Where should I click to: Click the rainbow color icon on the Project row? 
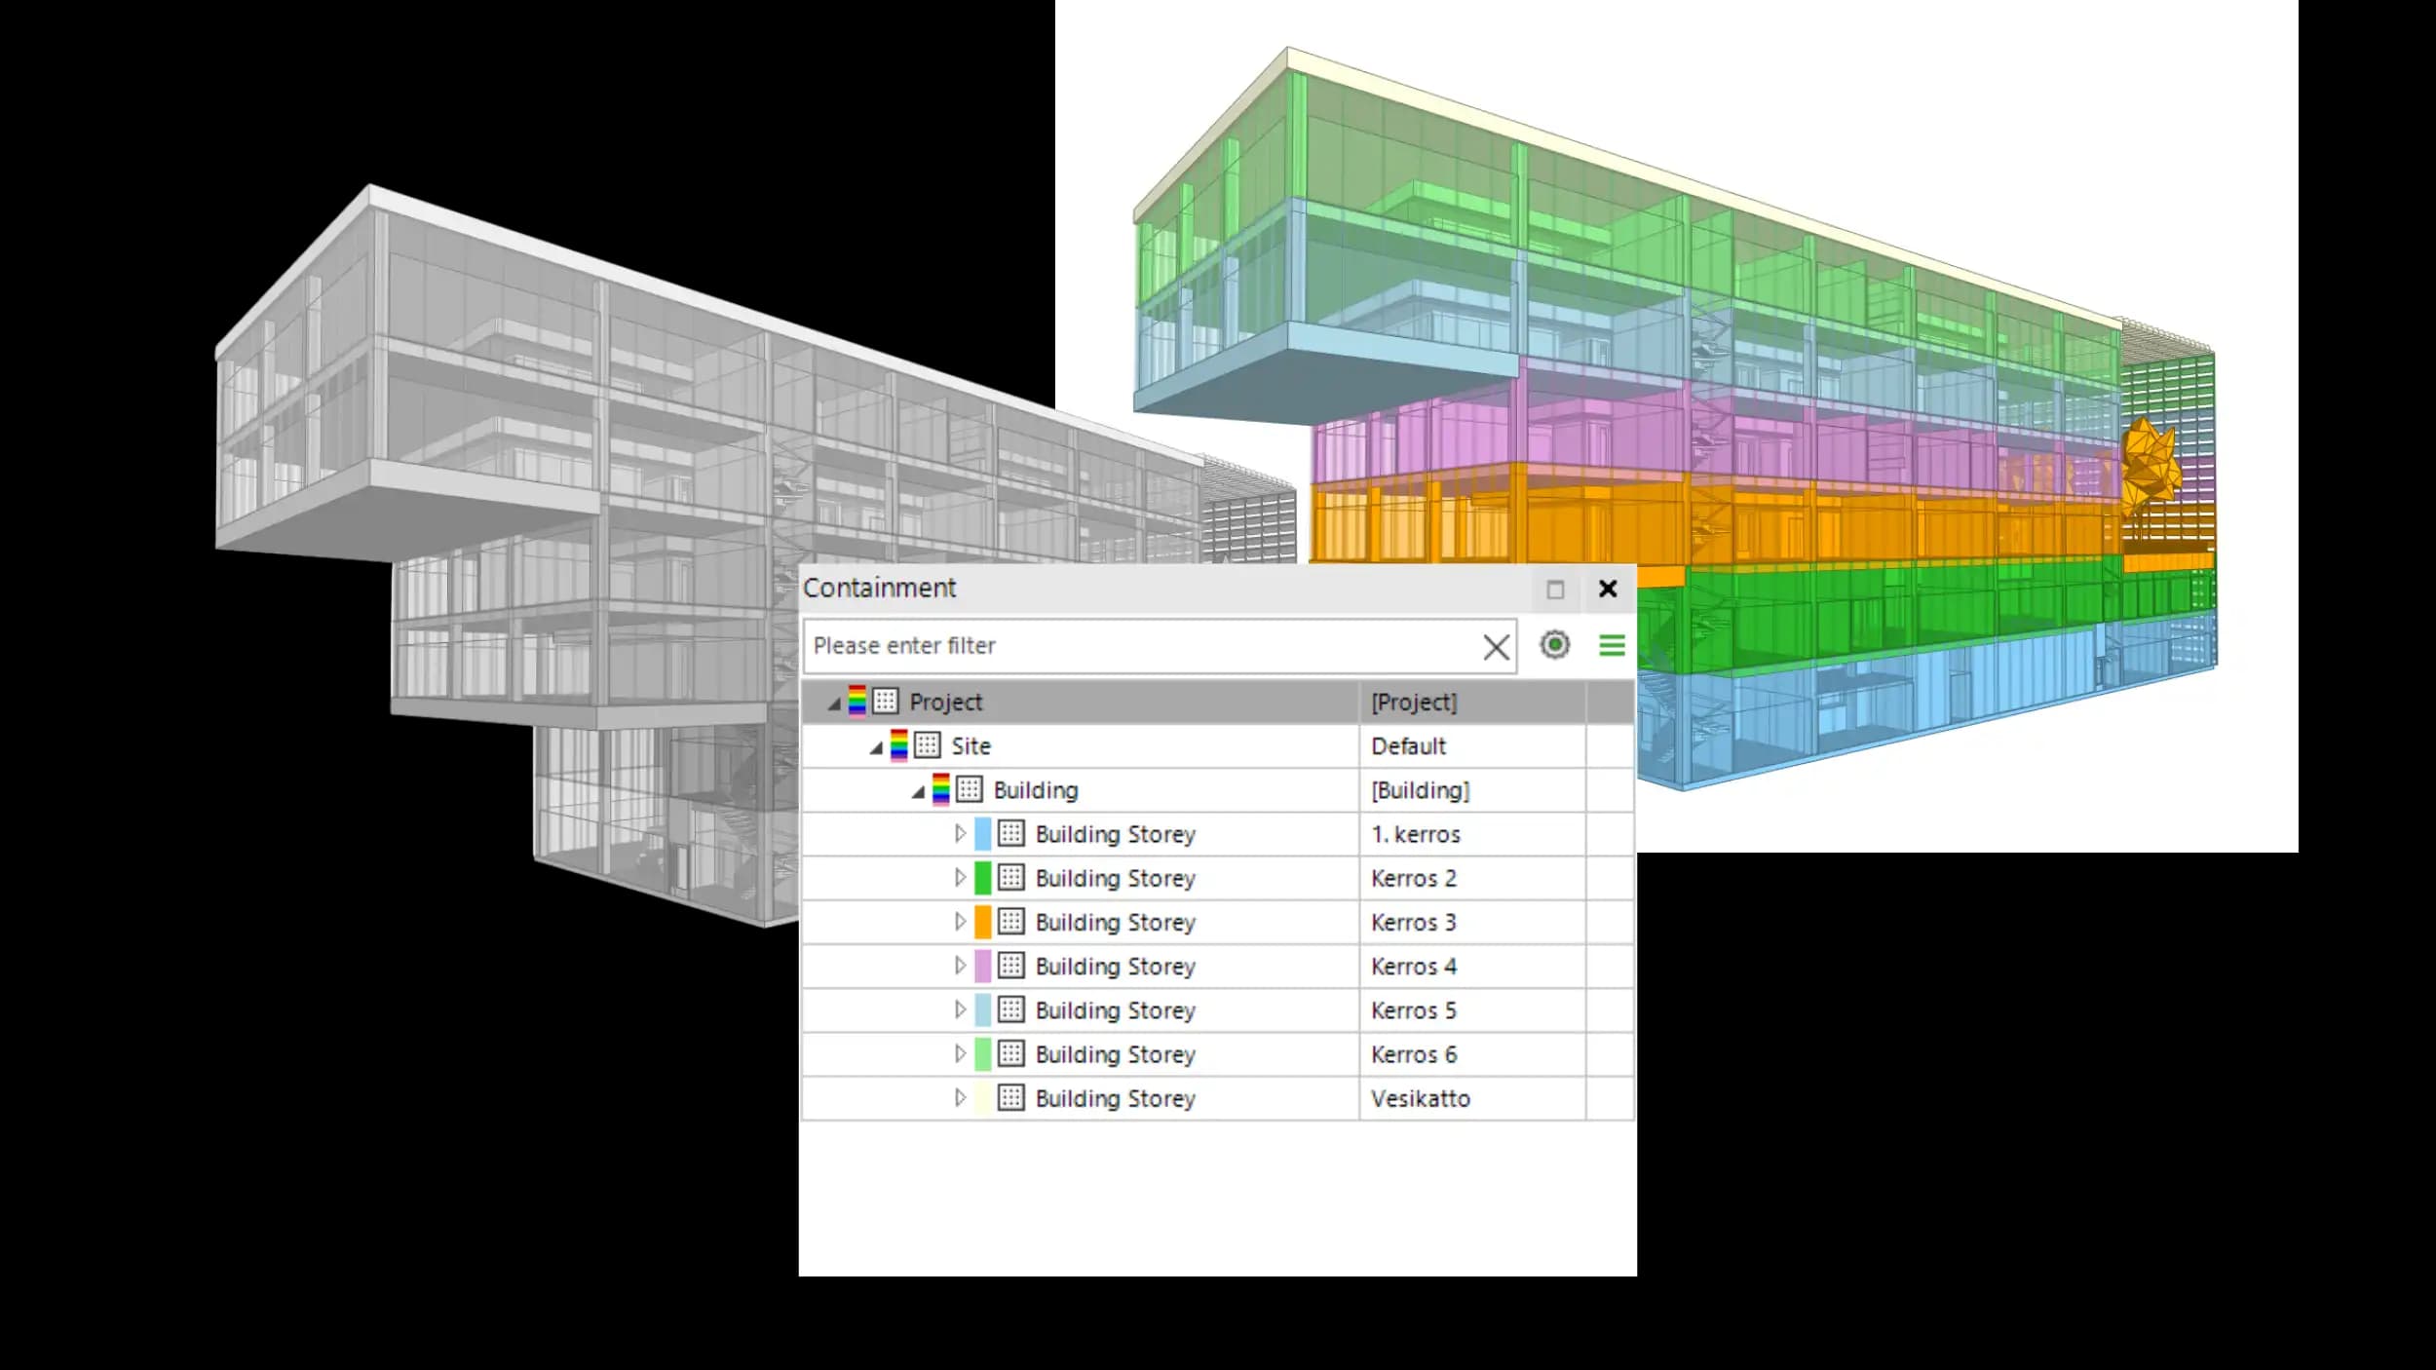[856, 702]
